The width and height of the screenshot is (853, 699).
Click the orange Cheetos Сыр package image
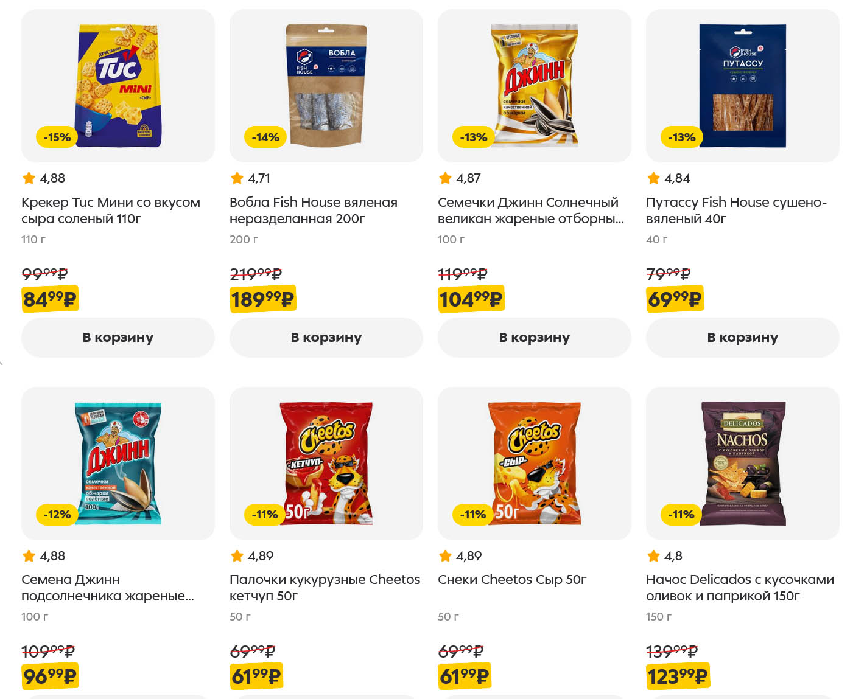[x=535, y=463]
